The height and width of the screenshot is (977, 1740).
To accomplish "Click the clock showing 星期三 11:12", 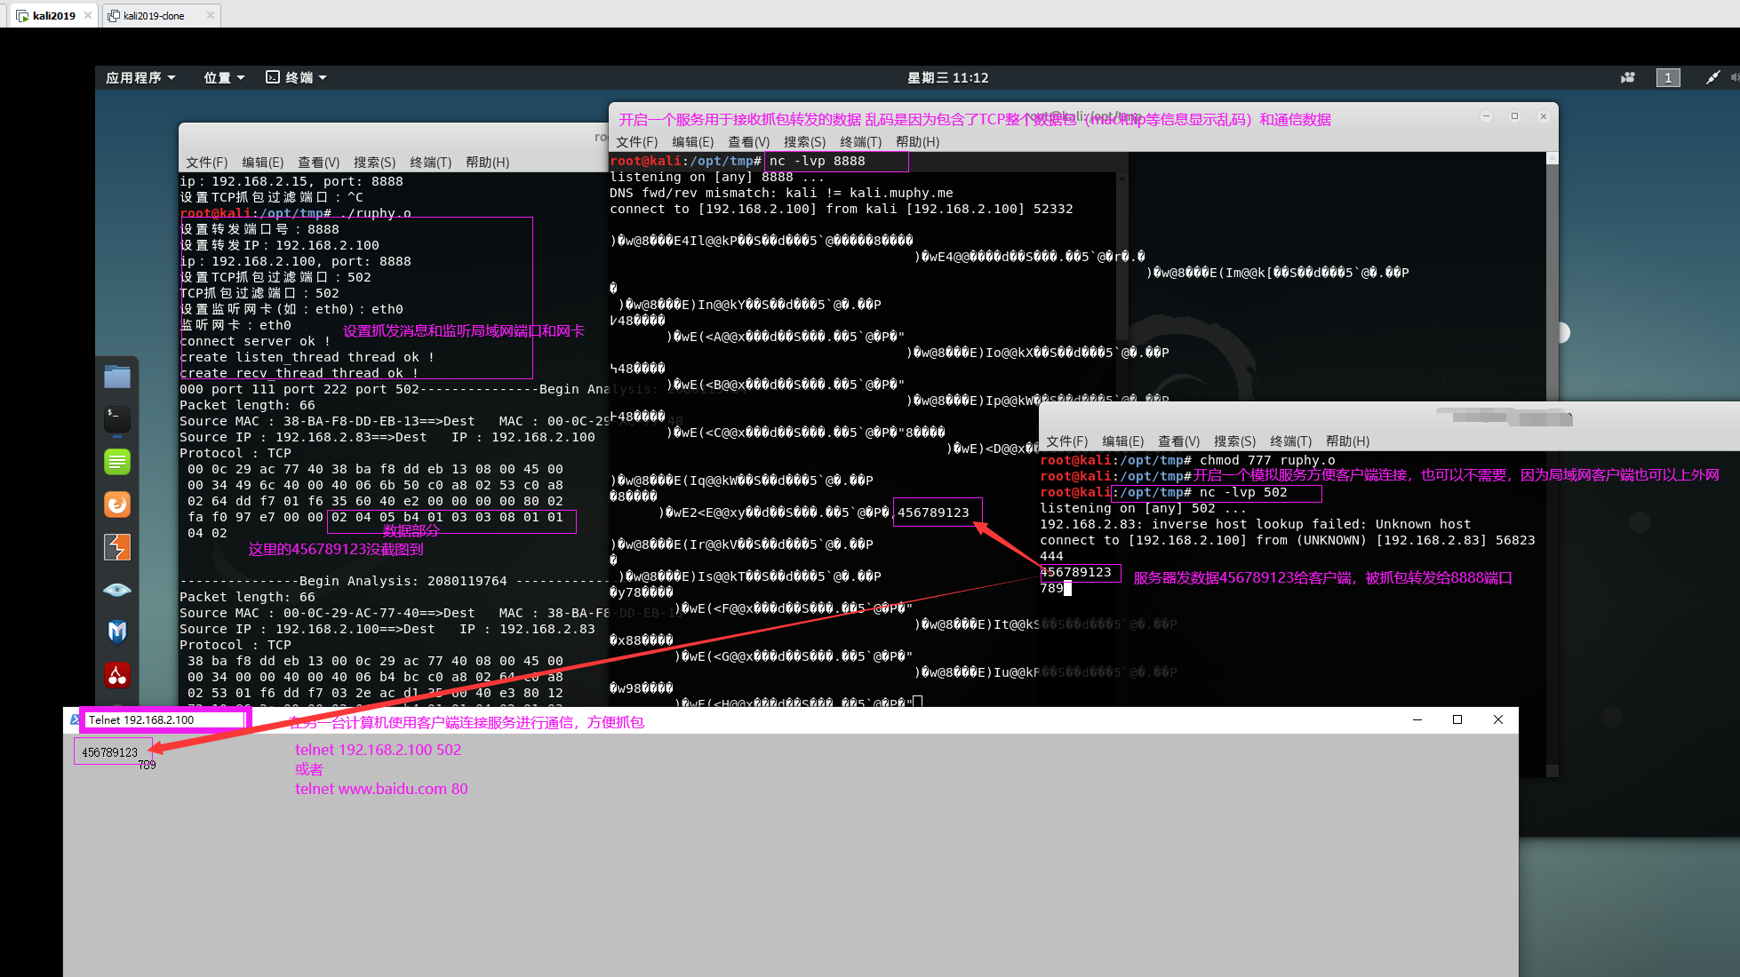I will coord(947,78).
